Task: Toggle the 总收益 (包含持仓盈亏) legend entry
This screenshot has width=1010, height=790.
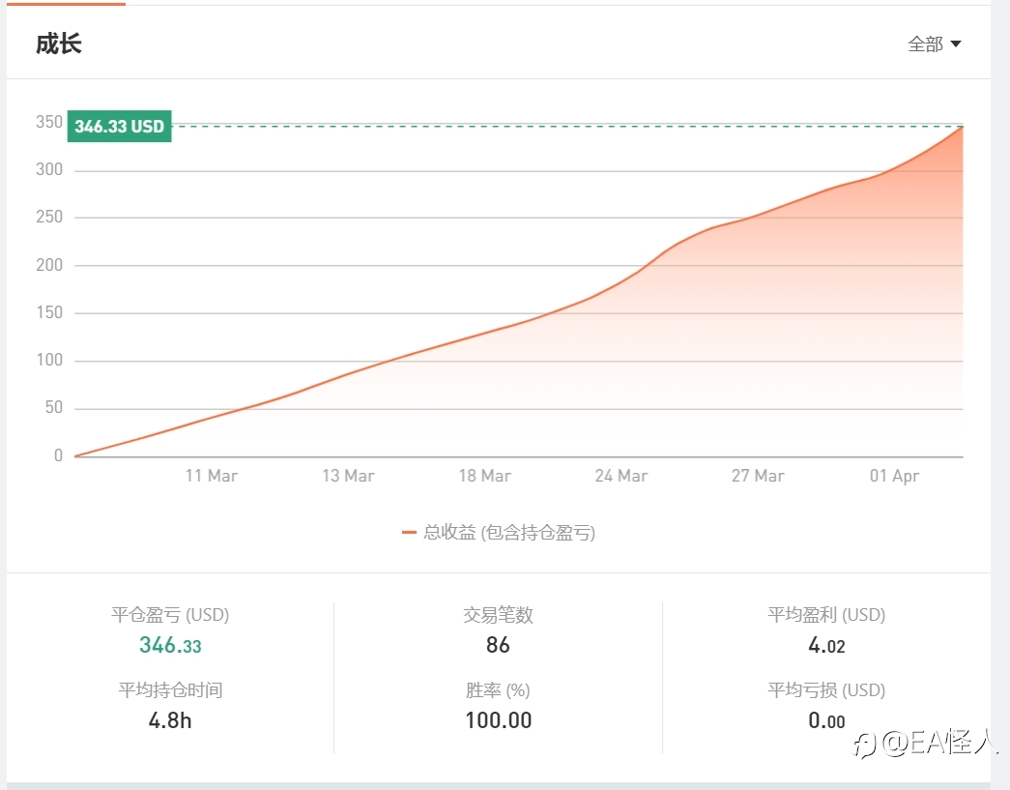Action: (x=499, y=532)
